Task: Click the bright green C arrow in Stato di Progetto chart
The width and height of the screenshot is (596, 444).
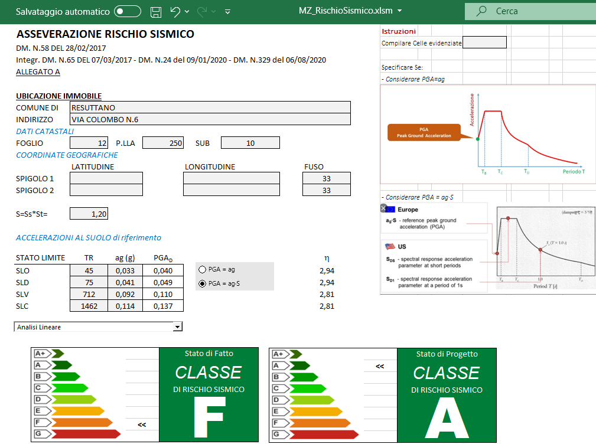Action: click(308, 389)
